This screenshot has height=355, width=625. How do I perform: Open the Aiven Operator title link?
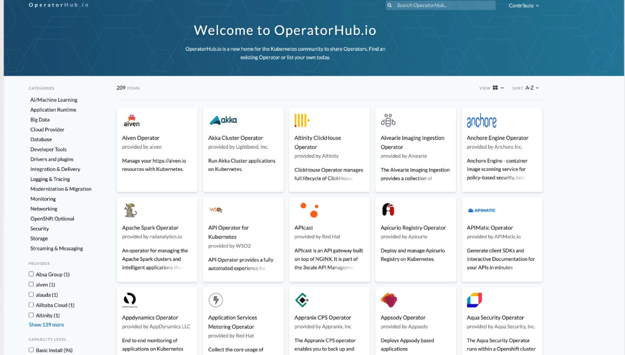point(141,138)
